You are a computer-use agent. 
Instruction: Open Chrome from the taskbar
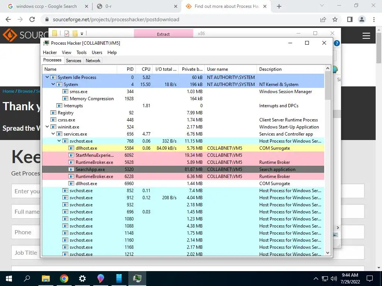64,279
